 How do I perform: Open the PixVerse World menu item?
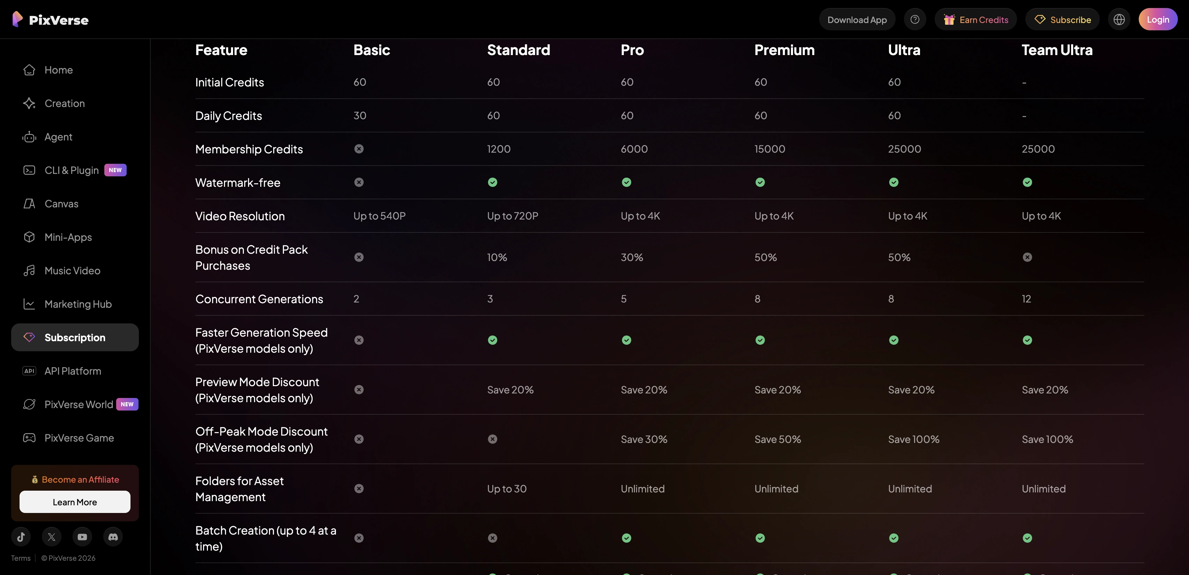click(x=75, y=404)
